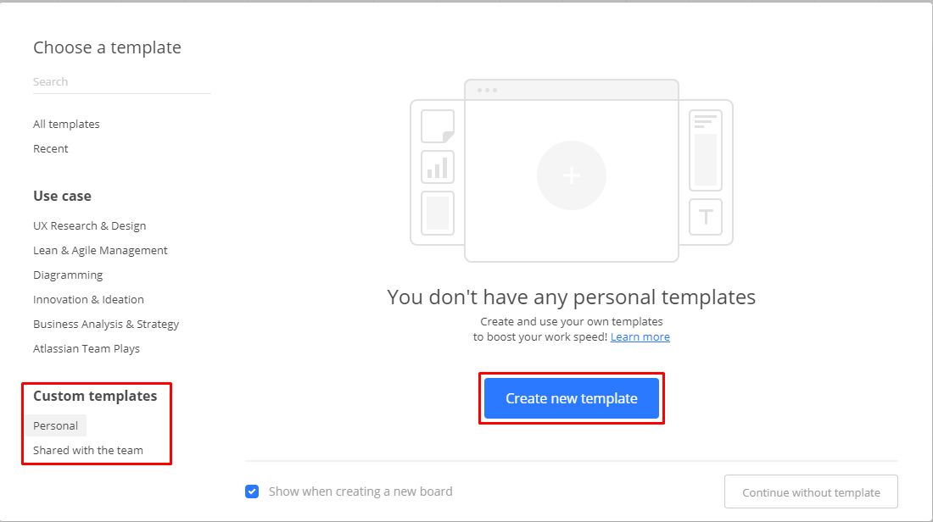Select Recent templates
Image resolution: width=933 pixels, height=522 pixels.
click(51, 148)
